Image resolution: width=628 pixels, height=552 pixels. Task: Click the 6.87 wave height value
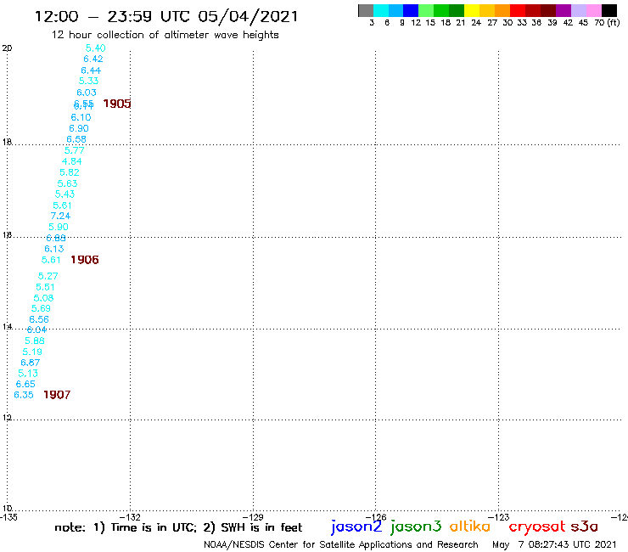pos(30,363)
